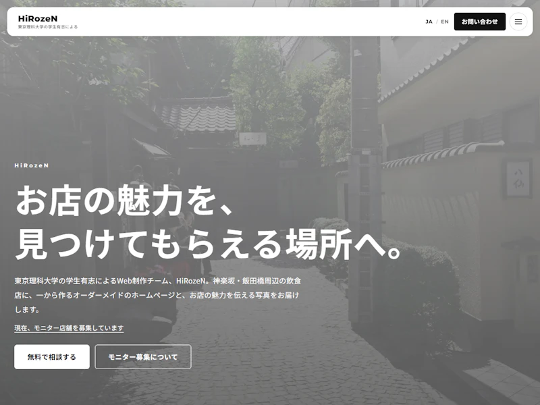Image resolution: width=540 pixels, height=405 pixels.
Task: Click the description paragraph starting 東京理科大学の学生有志によるWeb制作チーム
Action: [x=158, y=295]
